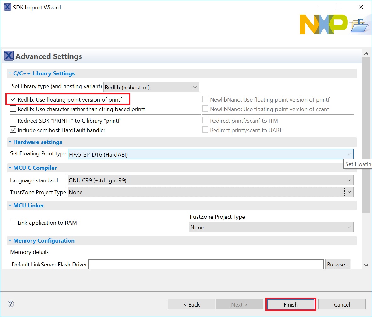This screenshot has width=372, height=317.
Task: Click the Finish button
Action: 291,304
